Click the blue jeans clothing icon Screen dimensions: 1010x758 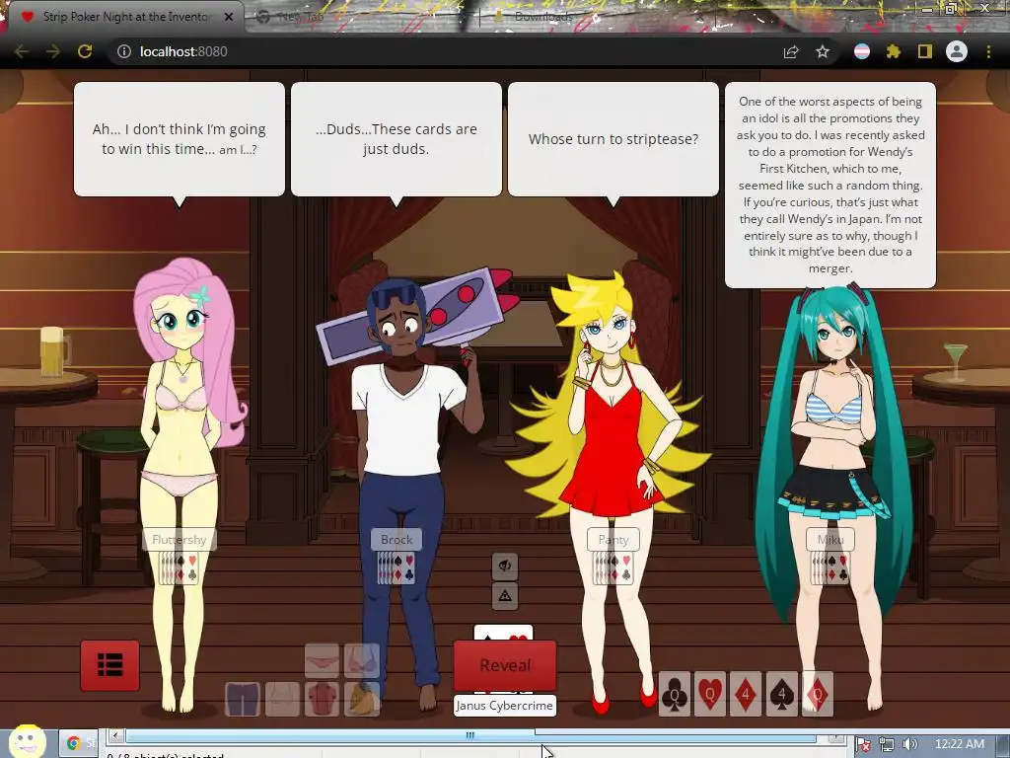243,700
